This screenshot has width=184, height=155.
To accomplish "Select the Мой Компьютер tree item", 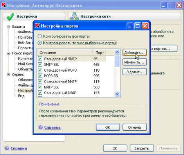I will [25, 64].
